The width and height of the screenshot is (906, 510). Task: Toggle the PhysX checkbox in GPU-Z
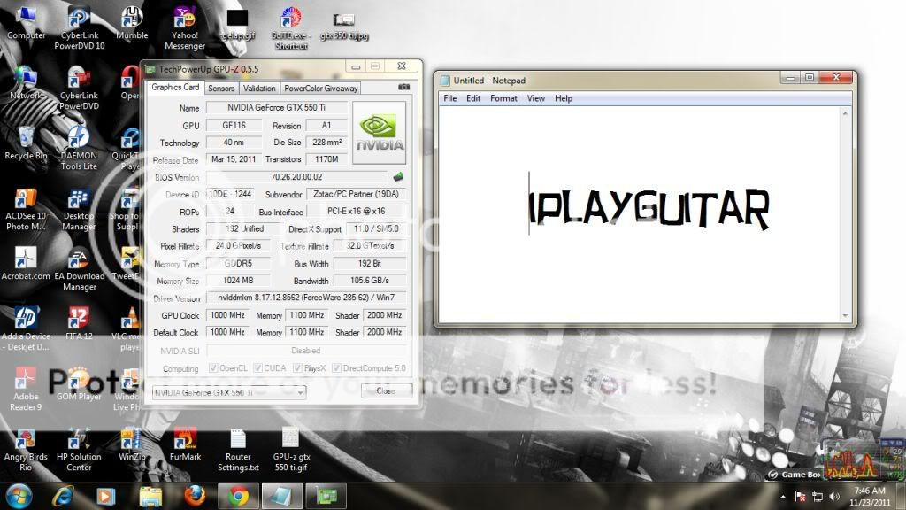pos(297,368)
